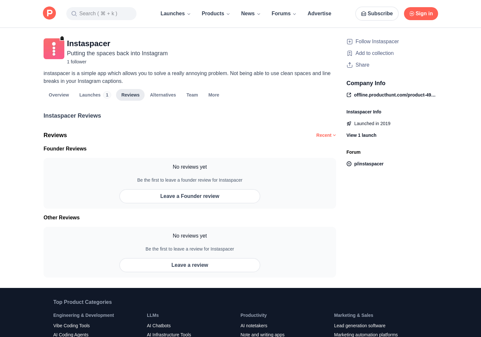The image size is (481, 337).
Task: Open the Recent sort dropdown
Action: [326, 135]
